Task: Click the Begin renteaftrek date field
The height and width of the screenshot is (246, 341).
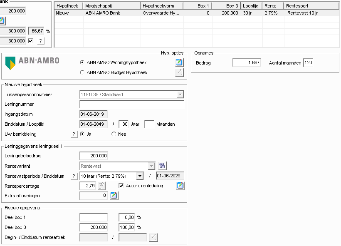Action: pyautogui.click(x=94, y=237)
